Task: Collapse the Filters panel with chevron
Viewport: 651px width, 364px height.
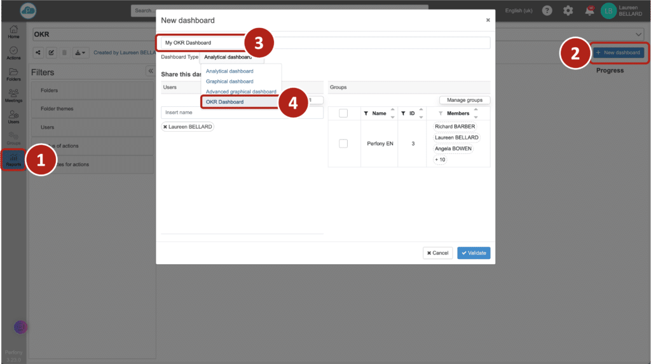Action: coord(151,71)
